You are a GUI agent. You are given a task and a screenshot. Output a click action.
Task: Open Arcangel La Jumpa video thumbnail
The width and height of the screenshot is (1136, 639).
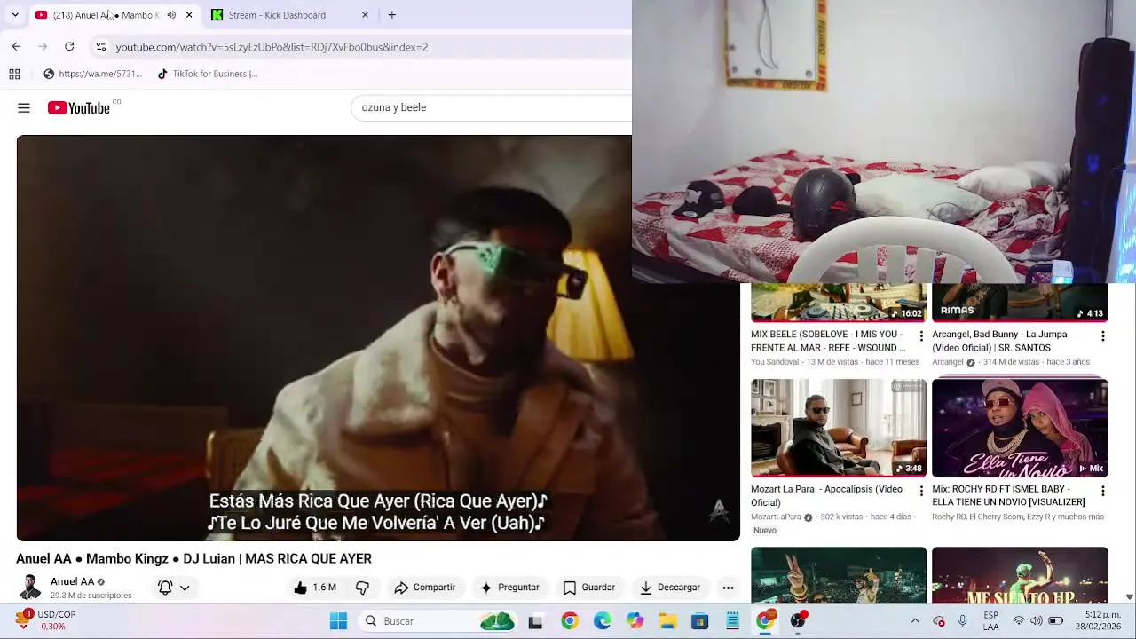click(1020, 303)
